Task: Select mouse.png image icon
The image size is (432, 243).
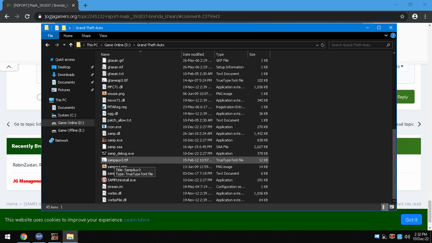Action: click(x=104, y=93)
